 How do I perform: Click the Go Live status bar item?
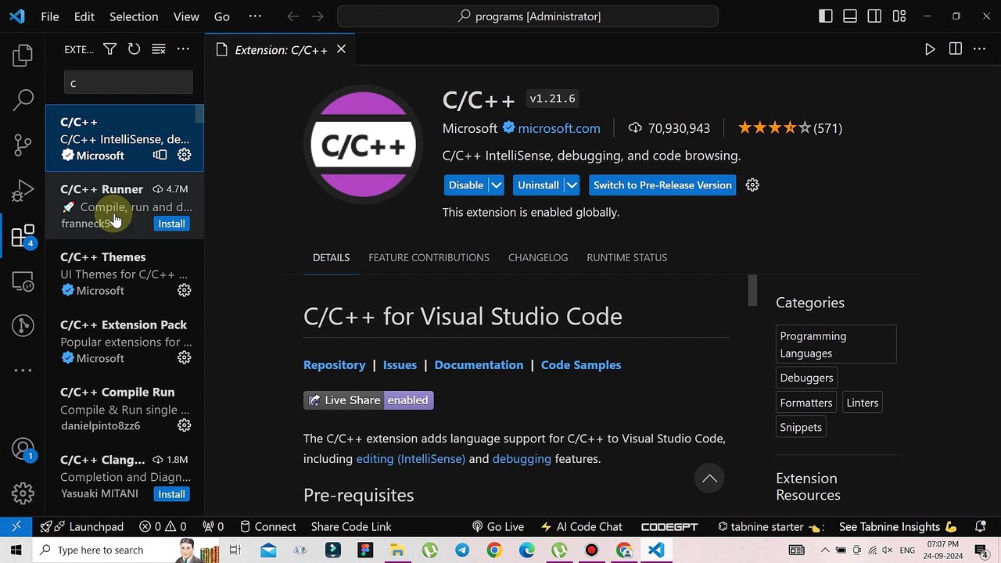pos(497,526)
